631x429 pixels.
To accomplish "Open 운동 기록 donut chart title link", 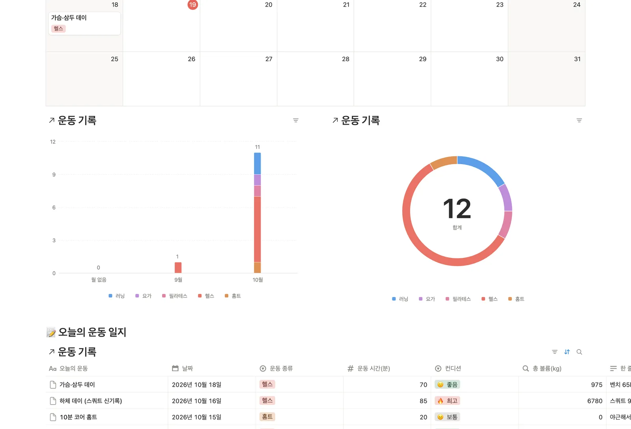I will (360, 120).
